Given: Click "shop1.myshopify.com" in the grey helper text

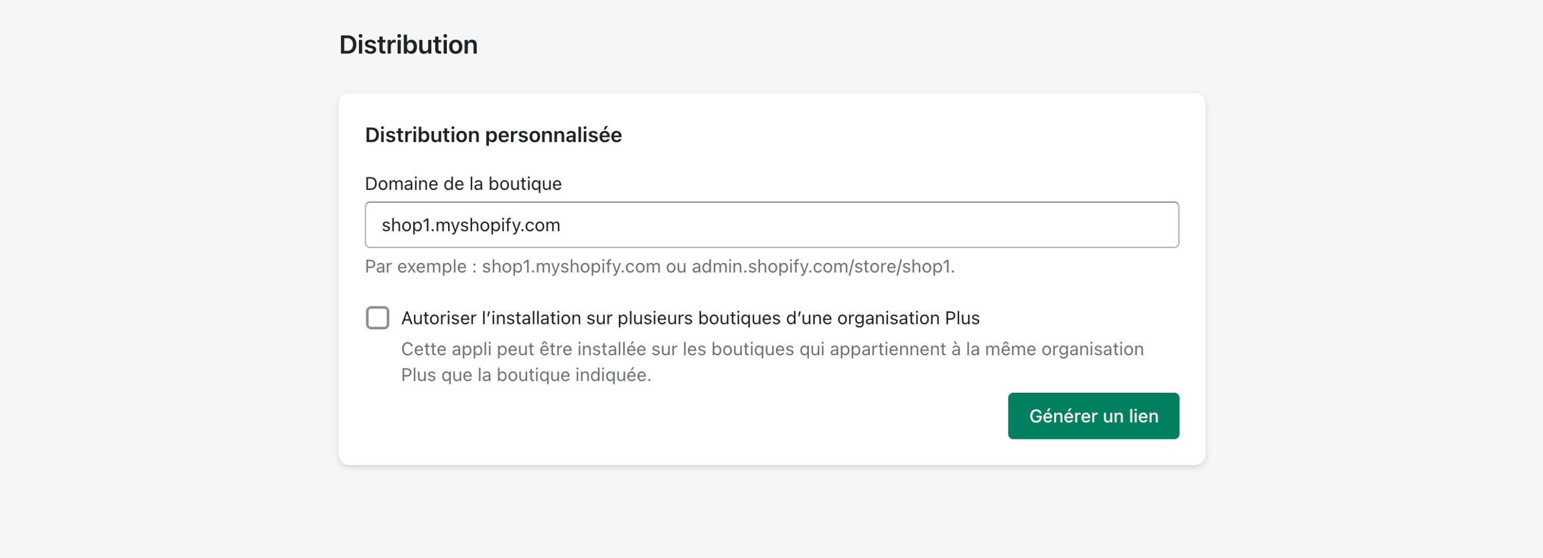Looking at the screenshot, I should pyautogui.click(x=571, y=267).
